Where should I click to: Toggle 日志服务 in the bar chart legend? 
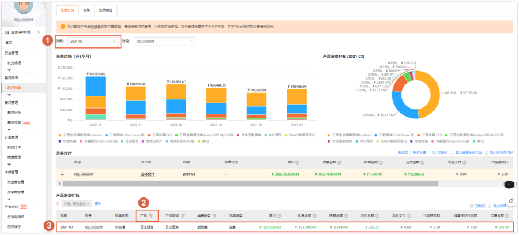pos(129,141)
